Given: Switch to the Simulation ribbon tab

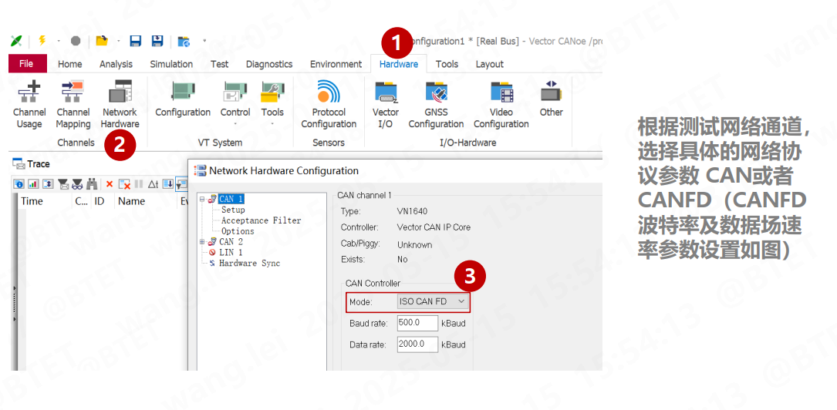Looking at the screenshot, I should coord(171,64).
